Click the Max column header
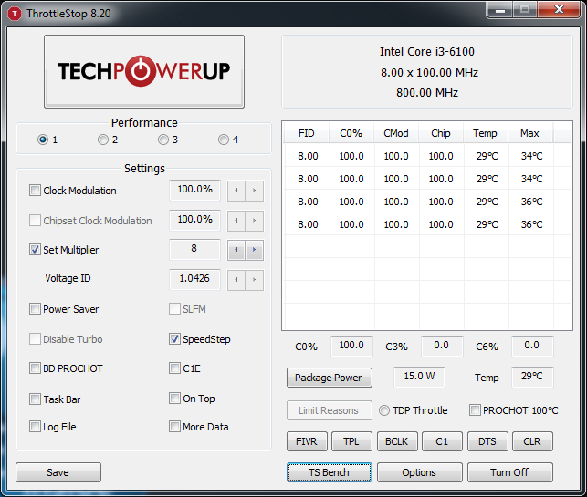The image size is (587, 497). coord(529,133)
